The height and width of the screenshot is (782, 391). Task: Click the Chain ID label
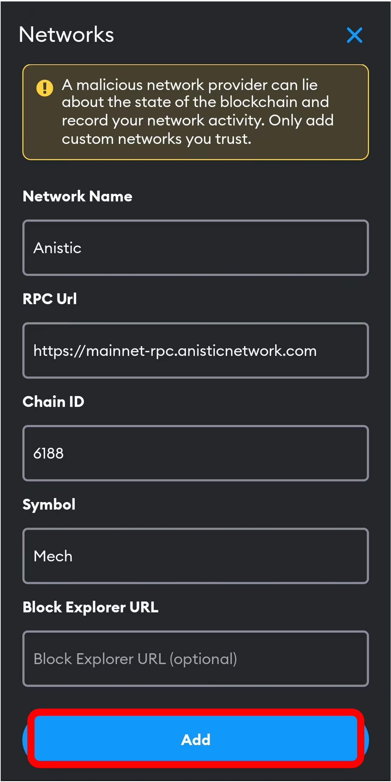pos(53,402)
